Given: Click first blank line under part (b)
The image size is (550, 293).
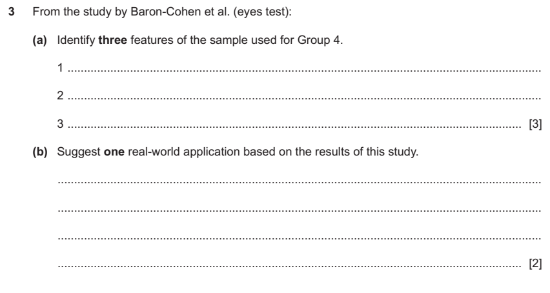Looking at the screenshot, I should [299, 182].
